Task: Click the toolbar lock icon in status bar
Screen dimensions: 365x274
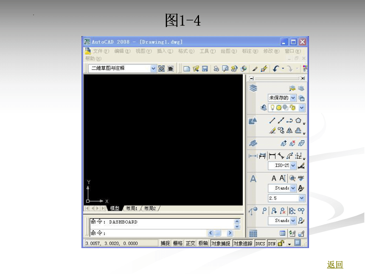Action: point(281,243)
